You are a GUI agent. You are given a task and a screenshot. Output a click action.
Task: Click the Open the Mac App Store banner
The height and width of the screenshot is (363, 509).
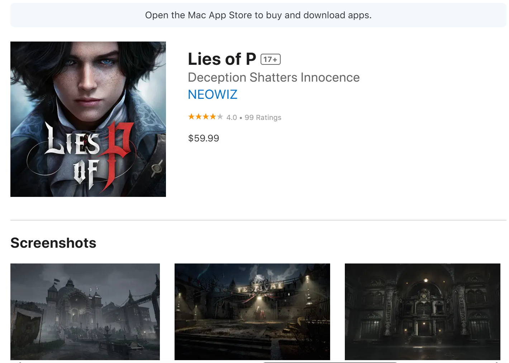[x=258, y=15]
